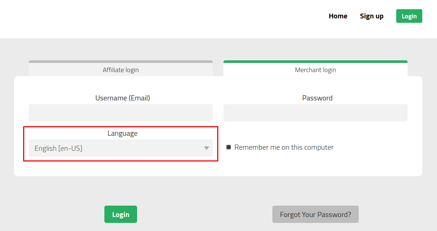
Task: Click the green bar atop Merchant login tab
Action: [x=315, y=61]
